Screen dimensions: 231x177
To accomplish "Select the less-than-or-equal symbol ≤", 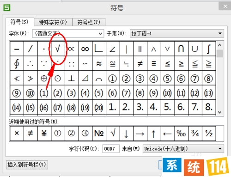I will 167,63.
